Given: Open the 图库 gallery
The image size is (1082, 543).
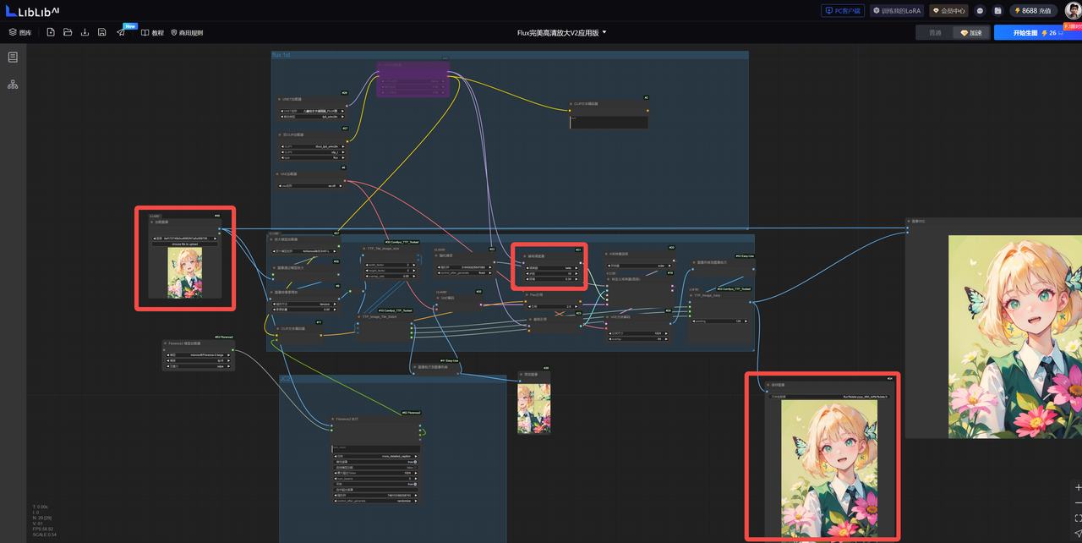Looking at the screenshot, I should (x=21, y=32).
